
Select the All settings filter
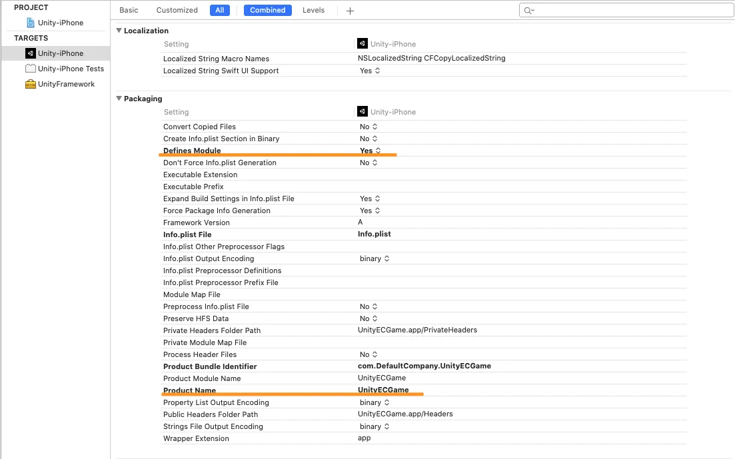[x=219, y=11]
